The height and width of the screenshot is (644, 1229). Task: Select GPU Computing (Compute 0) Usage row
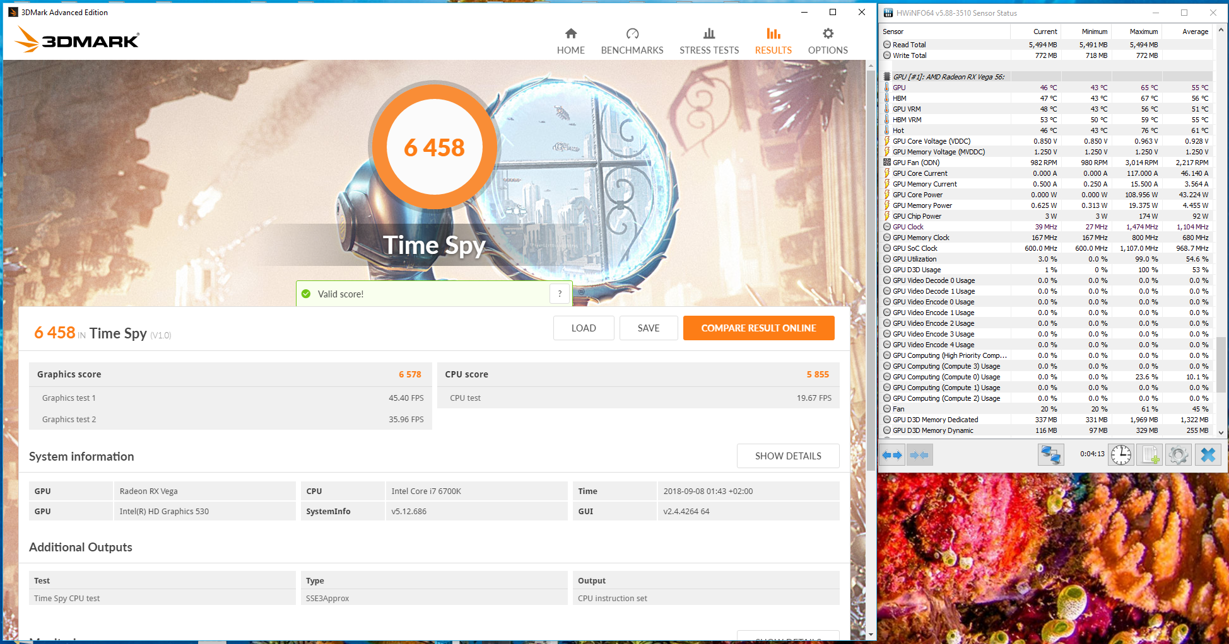pos(1046,377)
